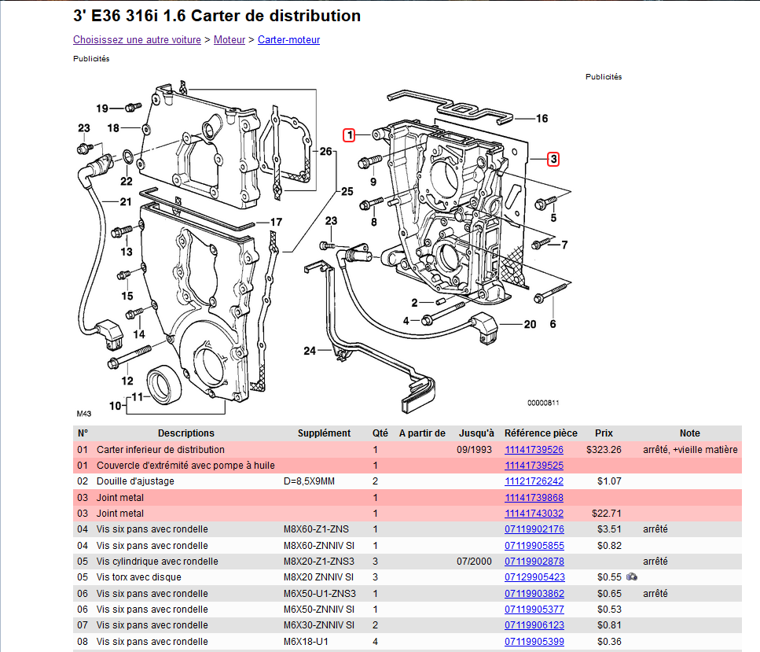Click the 'Prix' column header
Image resolution: width=760 pixels, height=652 pixels.
point(604,433)
